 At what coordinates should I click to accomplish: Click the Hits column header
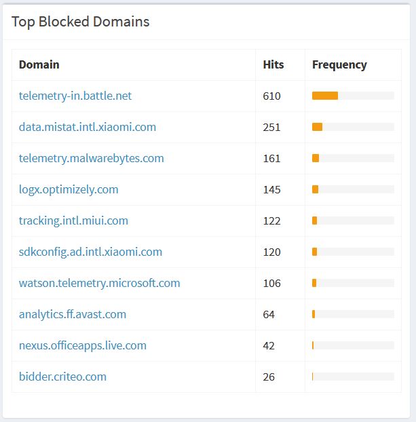click(273, 65)
